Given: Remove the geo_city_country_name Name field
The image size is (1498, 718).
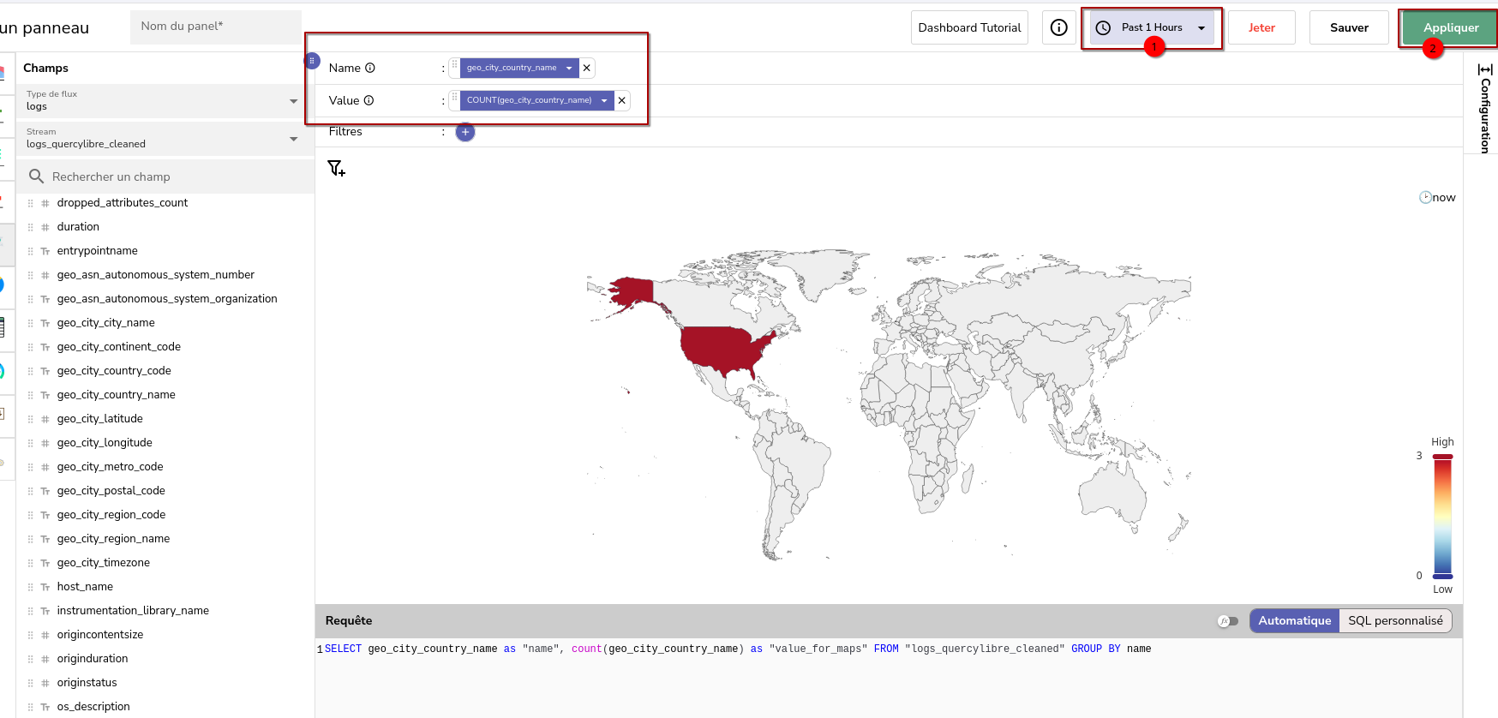Looking at the screenshot, I should point(587,68).
